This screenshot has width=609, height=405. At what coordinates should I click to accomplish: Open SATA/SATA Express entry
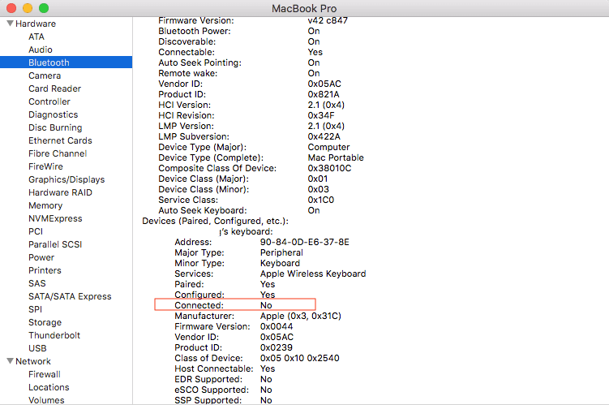tap(70, 296)
